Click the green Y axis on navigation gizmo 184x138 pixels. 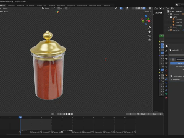click(148, 19)
